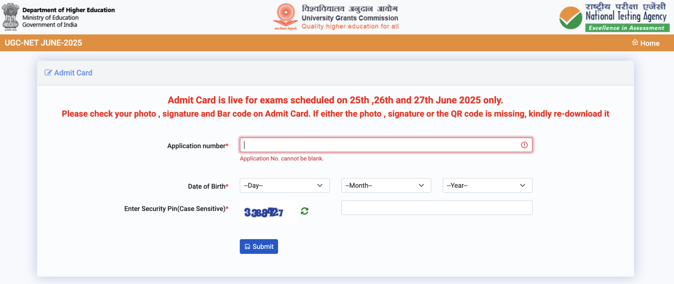
Task: Click the Admit Card edit icon
Action: coord(48,72)
